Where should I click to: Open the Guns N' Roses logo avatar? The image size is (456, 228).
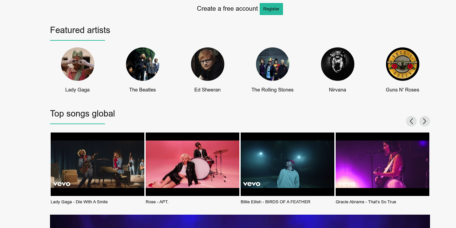click(403, 64)
